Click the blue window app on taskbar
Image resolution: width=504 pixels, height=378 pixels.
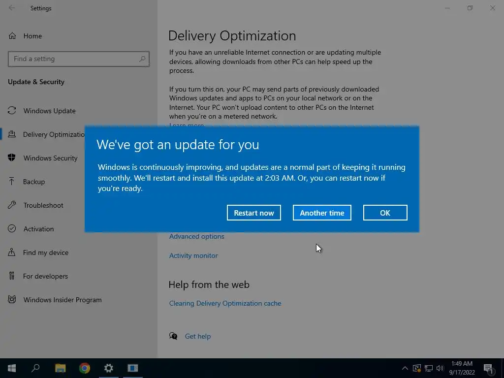pyautogui.click(x=133, y=368)
